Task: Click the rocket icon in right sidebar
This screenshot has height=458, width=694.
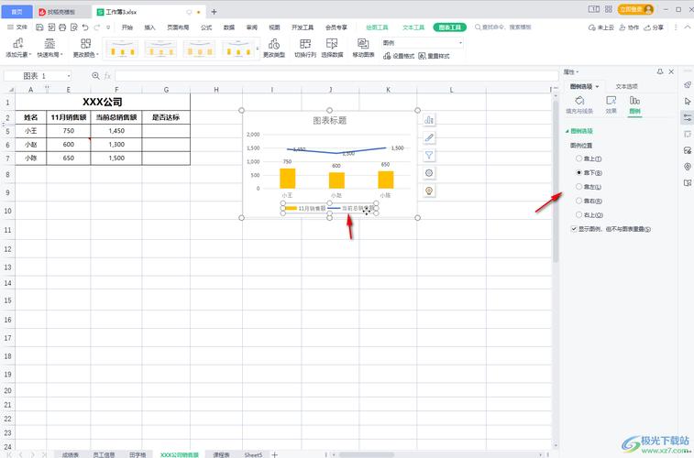Action: pos(688,85)
